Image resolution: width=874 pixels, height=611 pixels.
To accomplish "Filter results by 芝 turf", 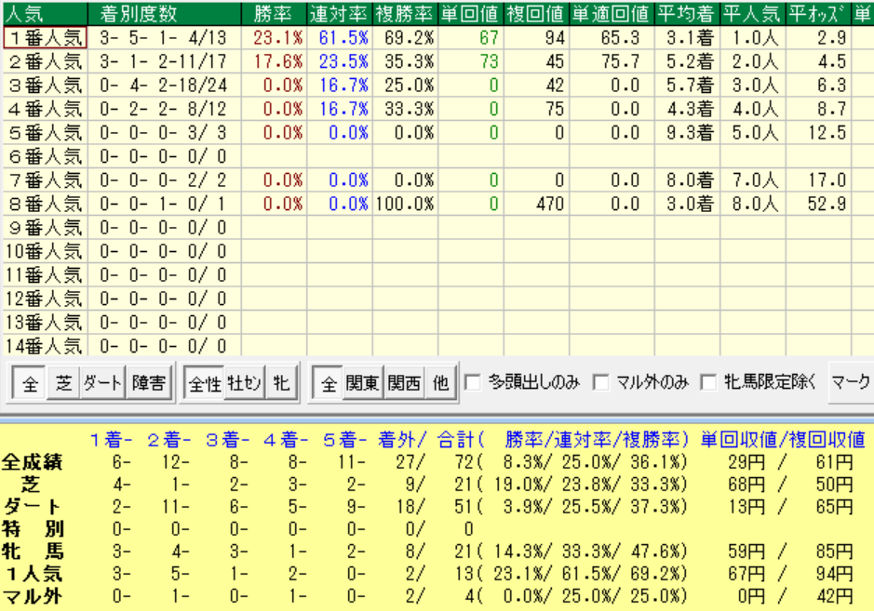I will [x=64, y=382].
